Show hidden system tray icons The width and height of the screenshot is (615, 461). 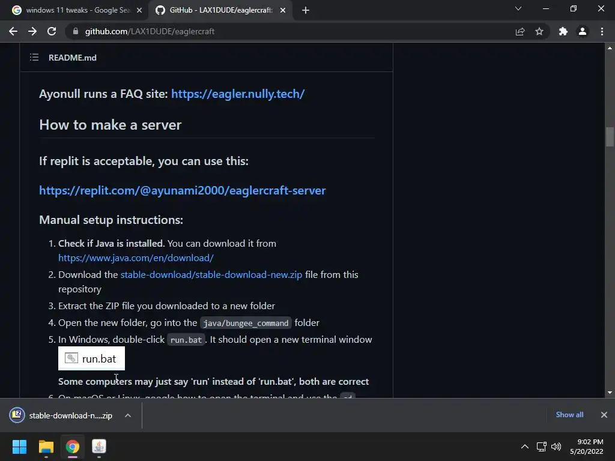(525, 447)
